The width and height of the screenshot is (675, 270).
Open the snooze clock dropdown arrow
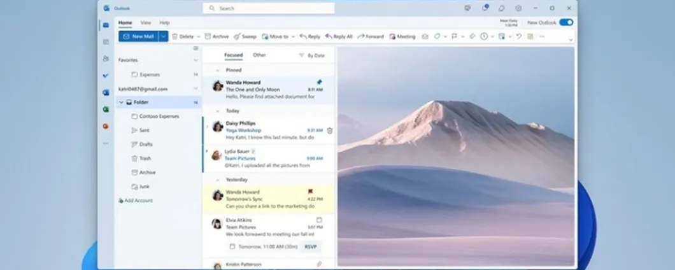coord(492,36)
